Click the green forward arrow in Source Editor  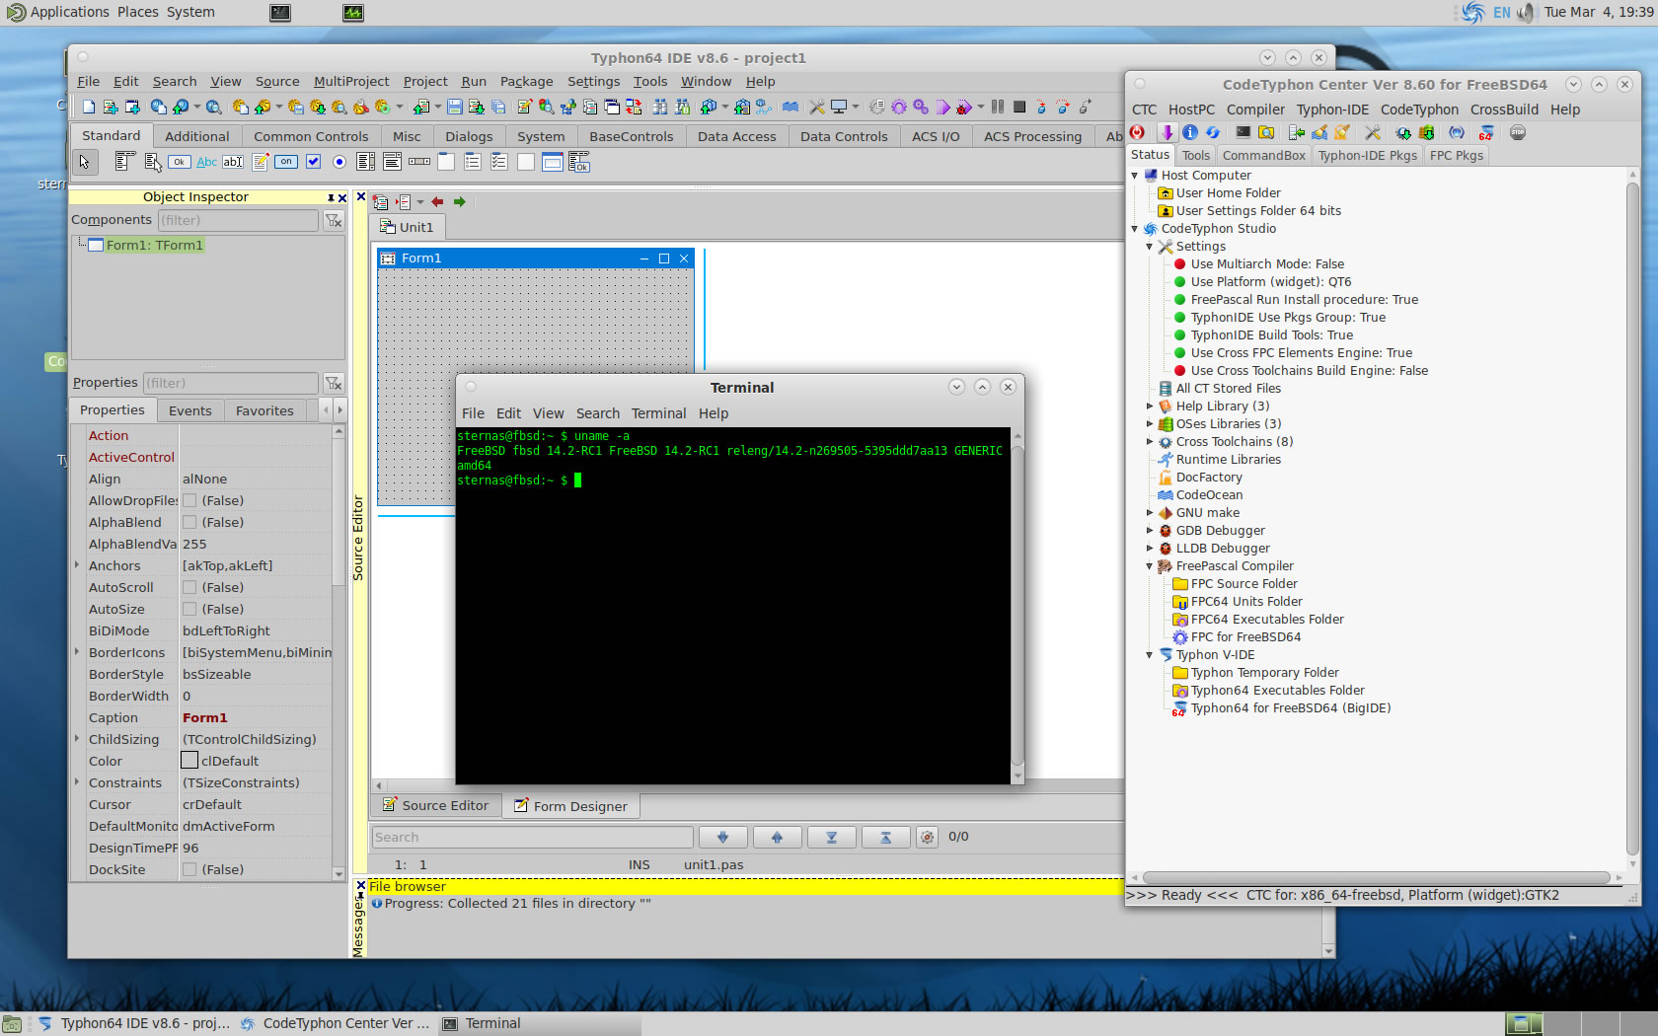click(460, 201)
